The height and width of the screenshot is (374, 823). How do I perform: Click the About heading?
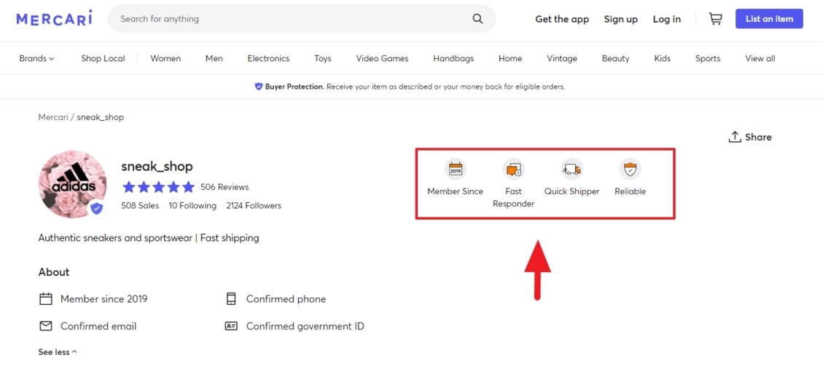click(53, 272)
